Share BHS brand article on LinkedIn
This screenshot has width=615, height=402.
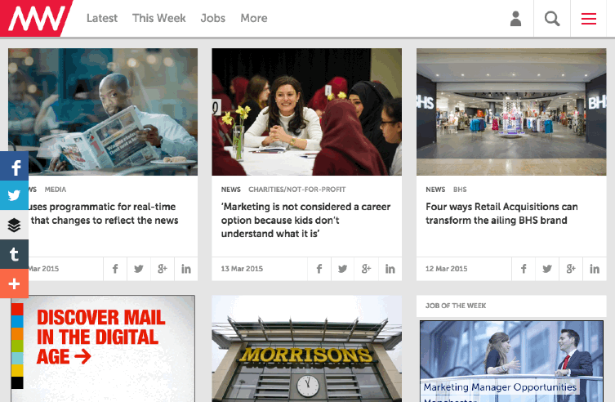pyautogui.click(x=595, y=269)
